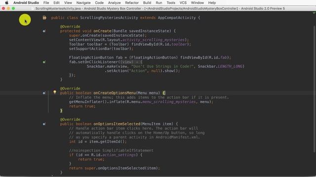This screenshot has height=177, width=316.
Task: Click the override gutter icon for onCreateOptionsMenu
Action: [44, 93]
